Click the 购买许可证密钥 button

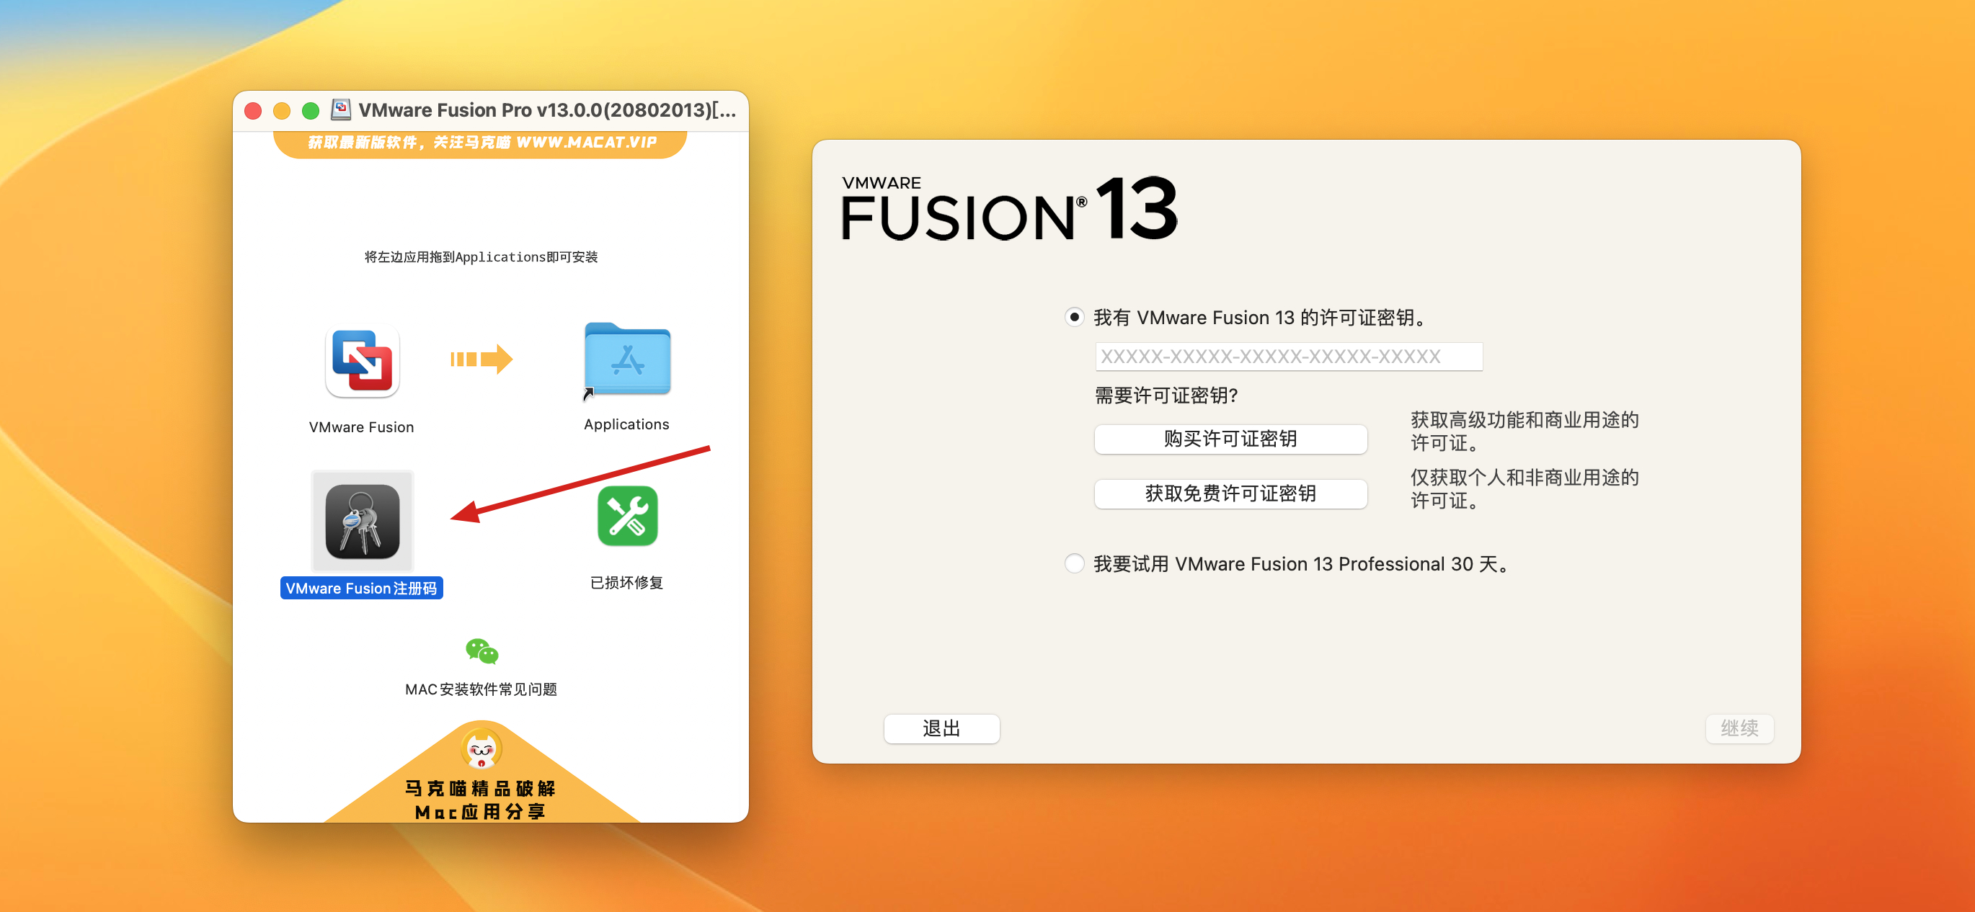coord(1230,439)
